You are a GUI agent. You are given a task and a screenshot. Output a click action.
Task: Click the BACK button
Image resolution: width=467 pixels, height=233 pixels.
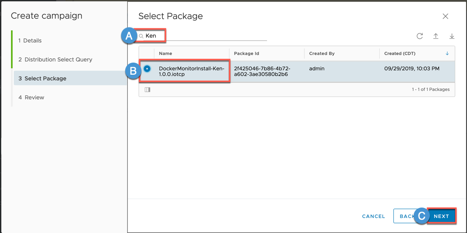(x=405, y=216)
